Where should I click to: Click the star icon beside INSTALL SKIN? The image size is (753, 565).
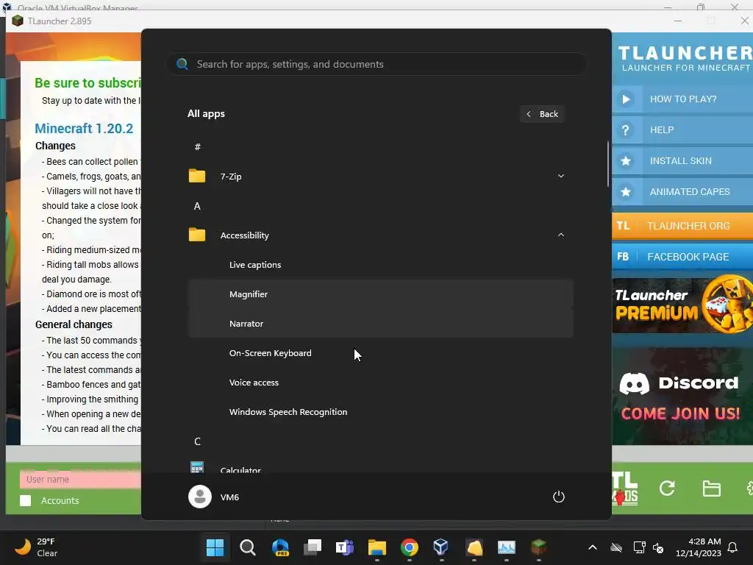coord(626,161)
